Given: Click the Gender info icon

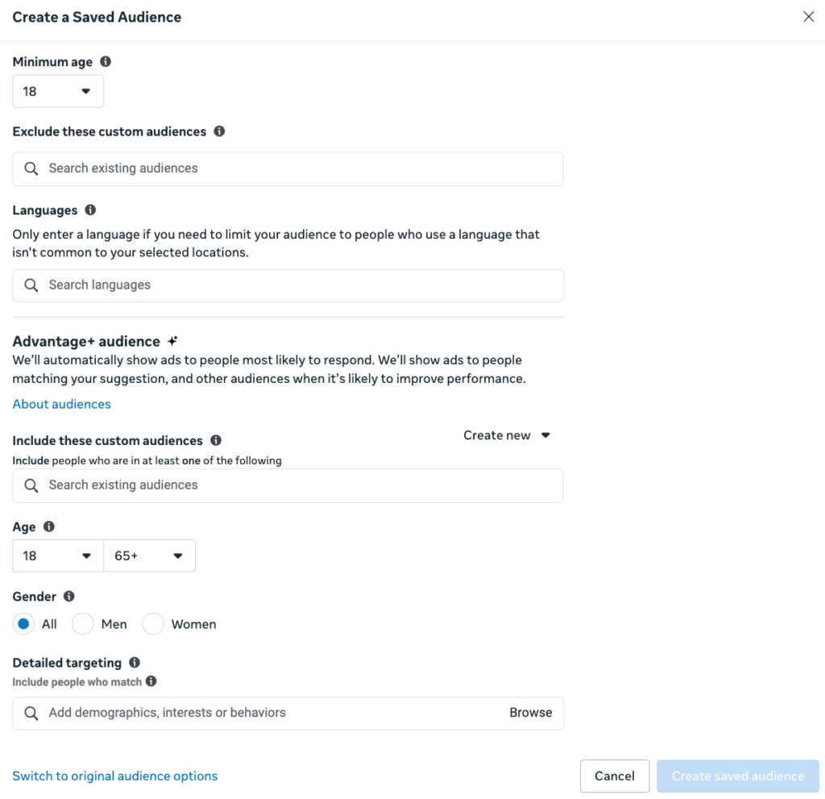Looking at the screenshot, I should (68, 596).
